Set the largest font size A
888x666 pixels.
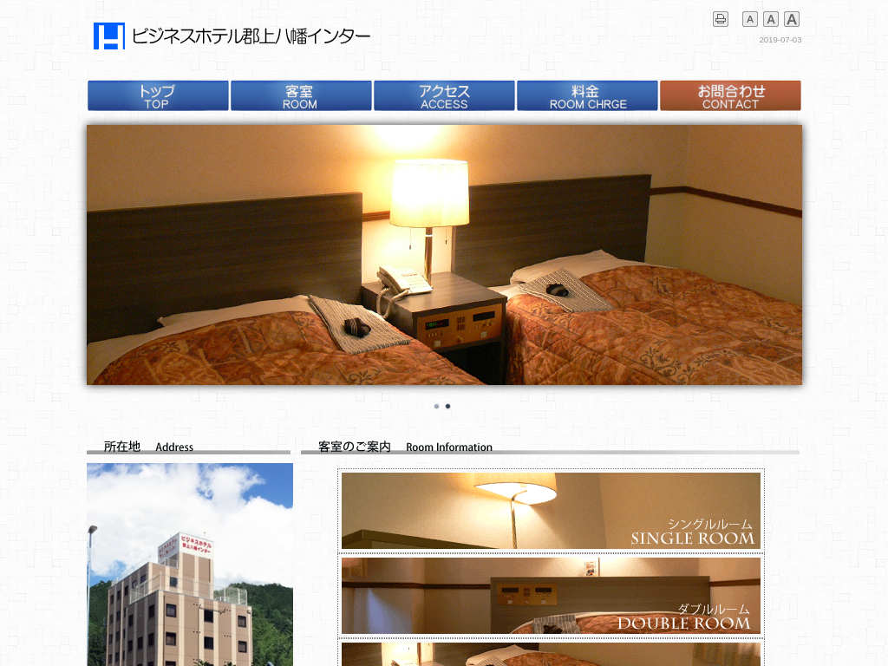(792, 19)
